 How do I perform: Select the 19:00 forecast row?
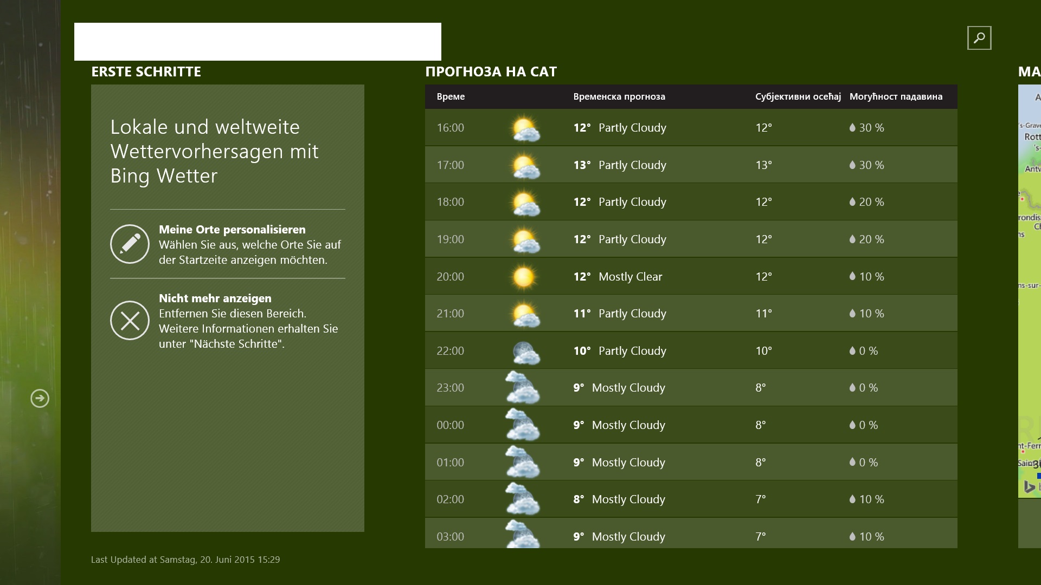point(691,239)
